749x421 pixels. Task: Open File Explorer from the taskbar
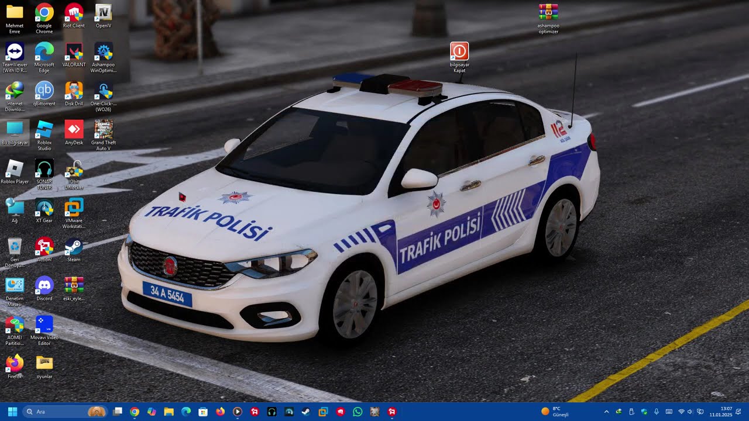(169, 412)
